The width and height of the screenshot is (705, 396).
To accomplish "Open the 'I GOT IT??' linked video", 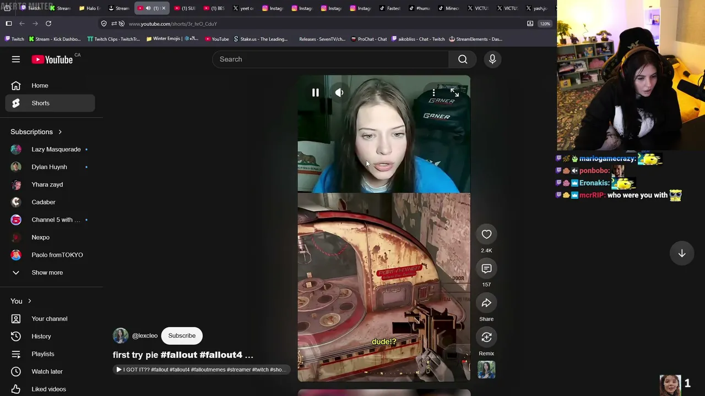I will (201, 370).
